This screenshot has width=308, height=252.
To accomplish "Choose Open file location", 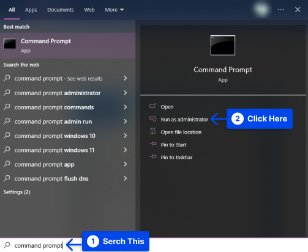I will click(x=181, y=132).
